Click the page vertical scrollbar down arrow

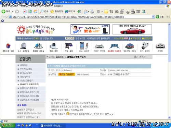[169, 117]
